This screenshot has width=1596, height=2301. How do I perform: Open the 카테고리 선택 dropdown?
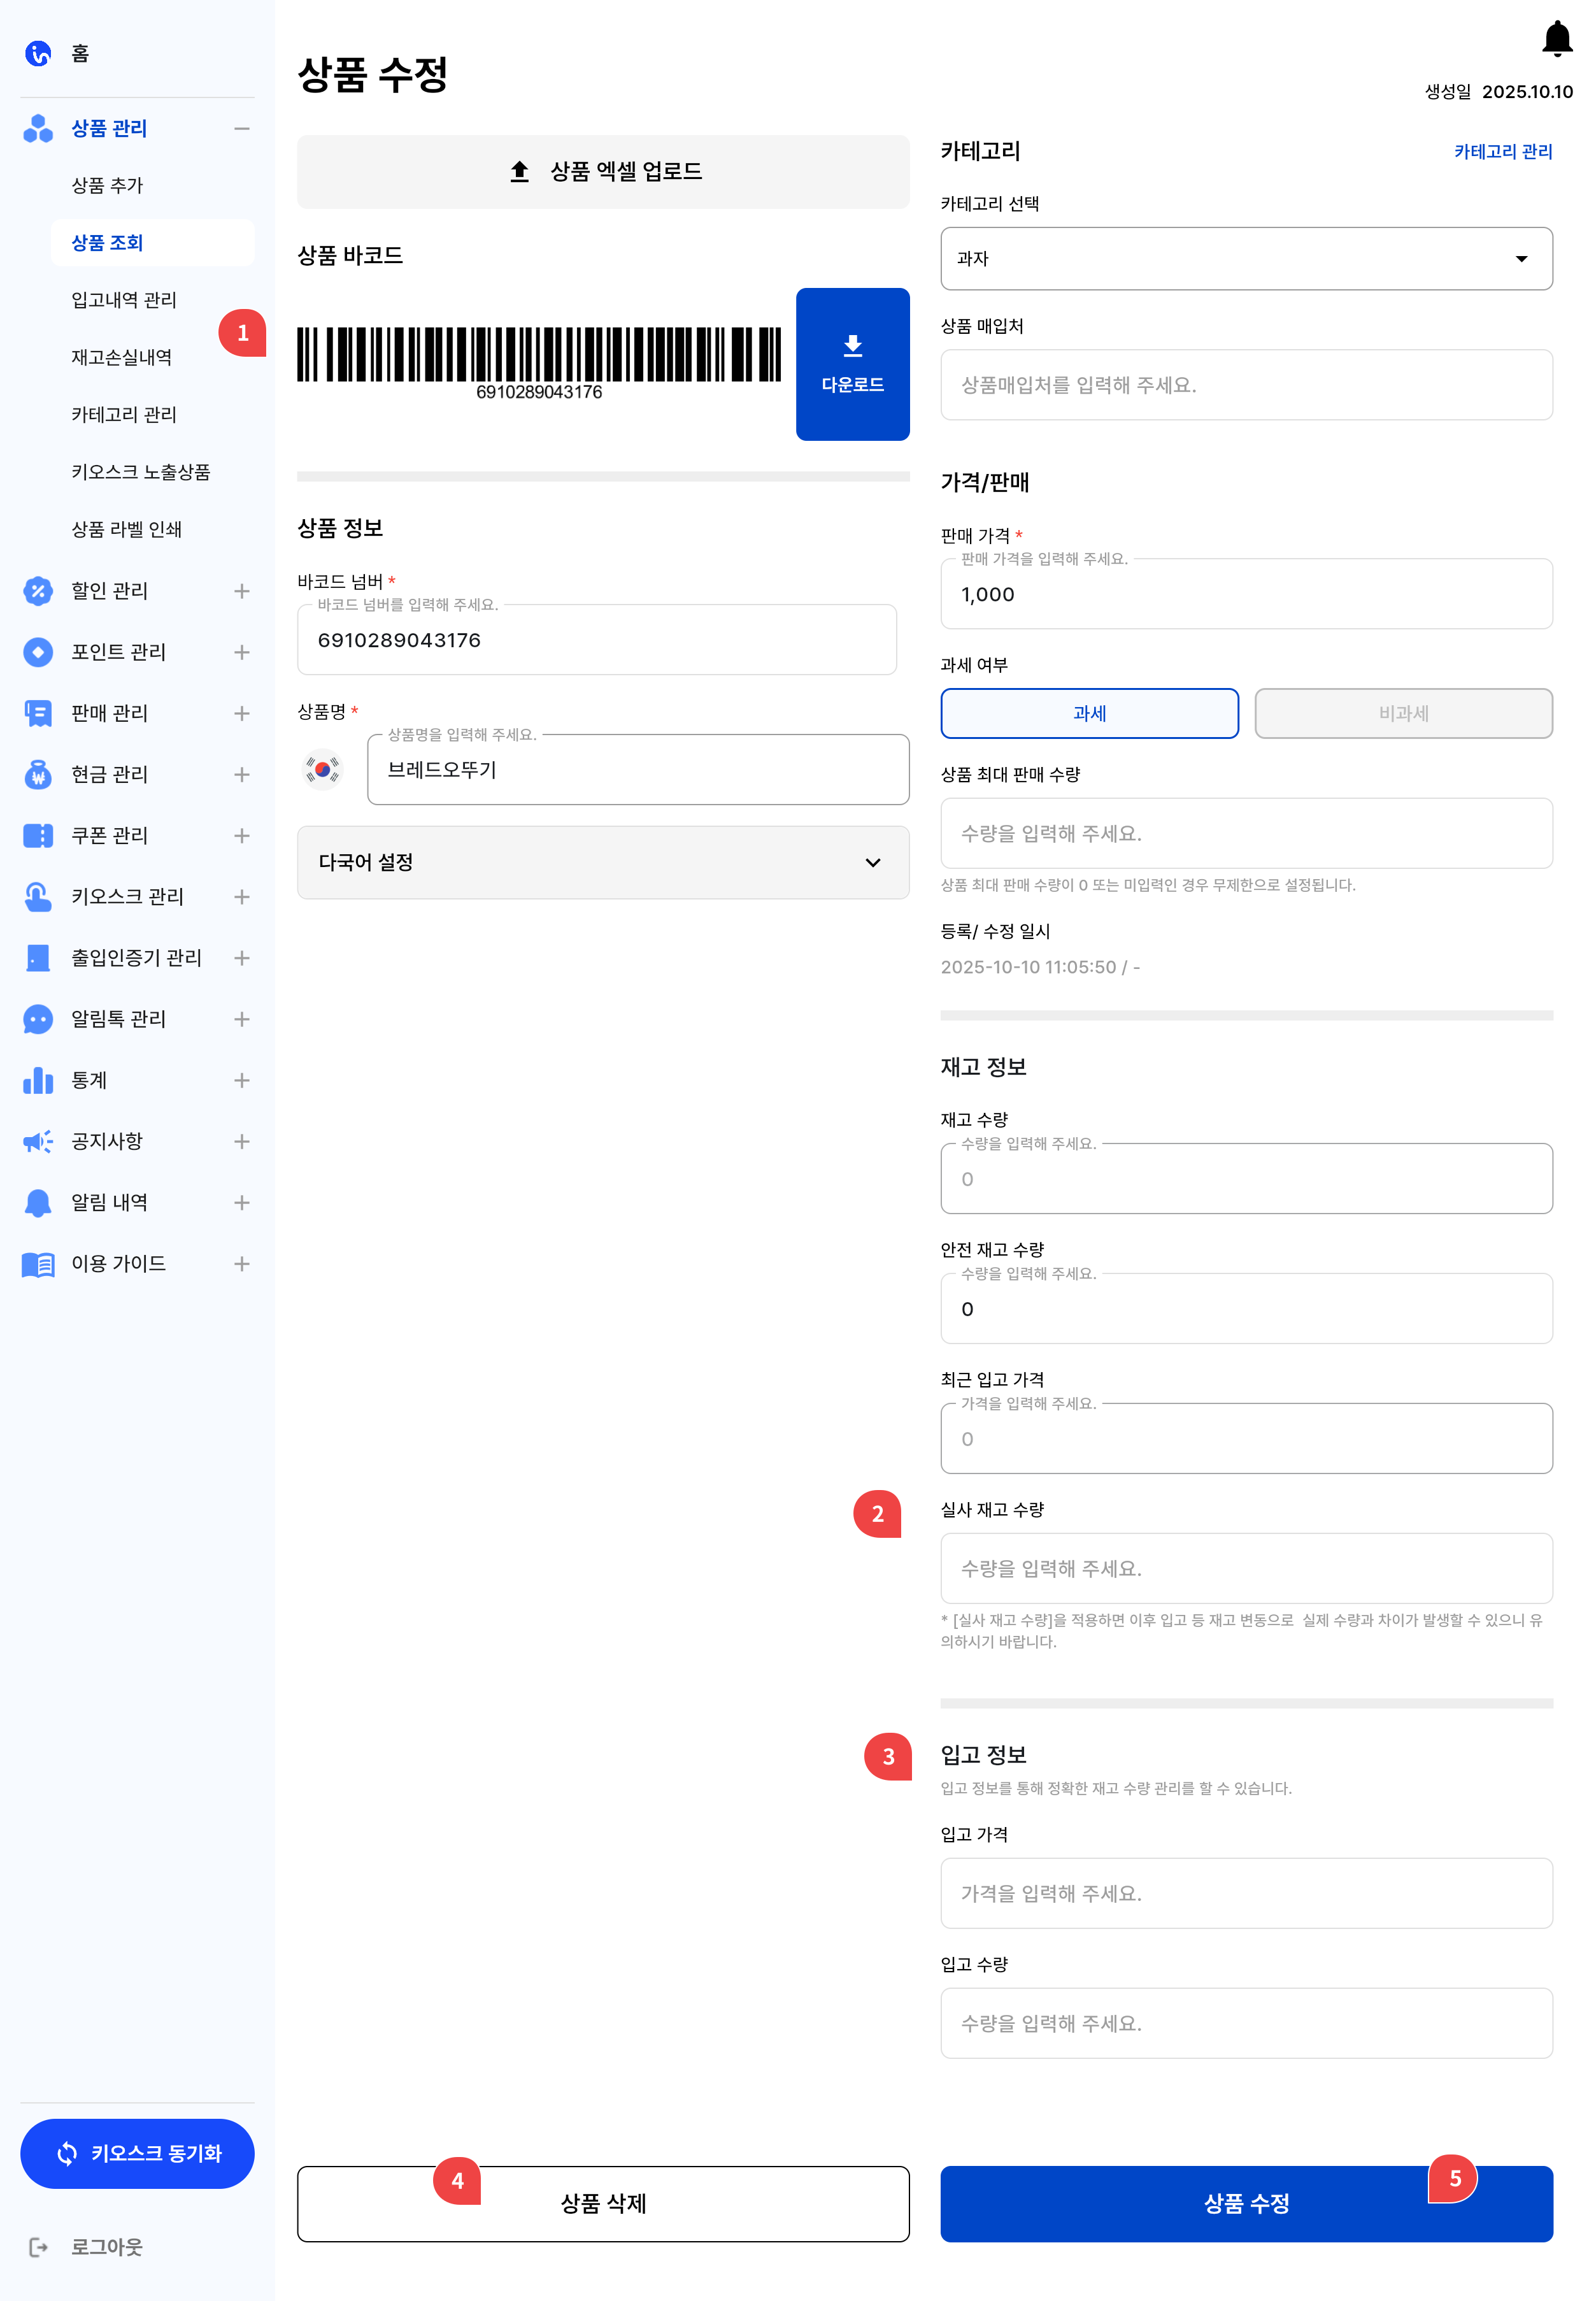point(1246,258)
